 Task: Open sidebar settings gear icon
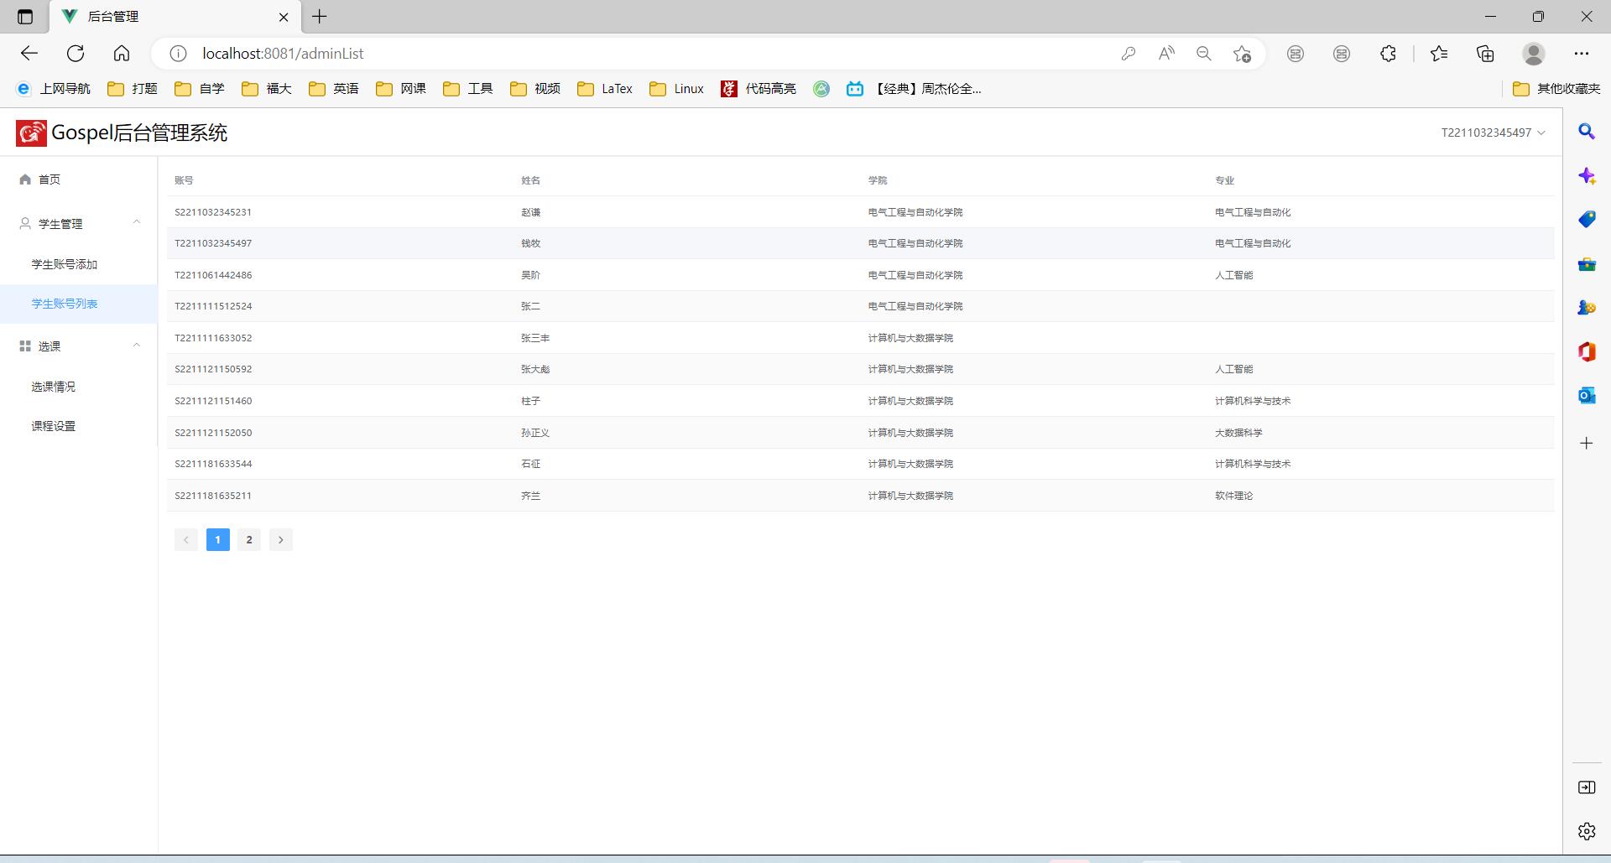[x=1586, y=831]
